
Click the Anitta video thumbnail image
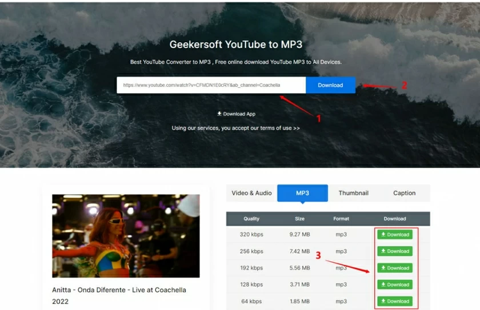[126, 236]
